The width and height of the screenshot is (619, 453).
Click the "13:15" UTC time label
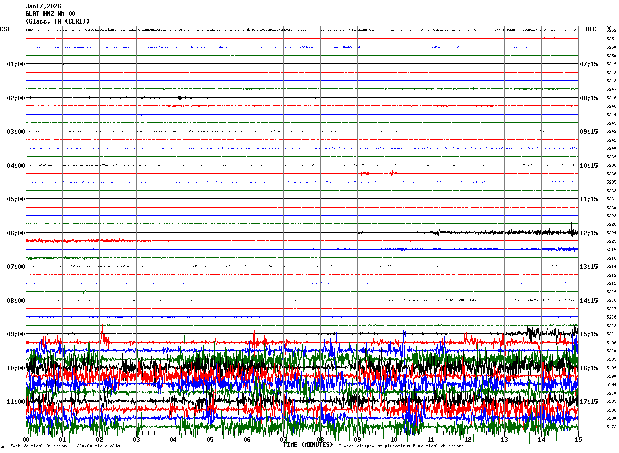[x=589, y=267]
